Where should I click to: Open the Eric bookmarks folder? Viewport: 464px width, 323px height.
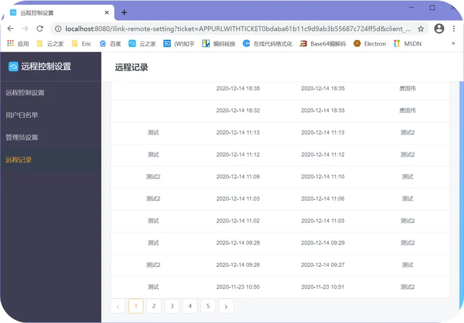pyautogui.click(x=81, y=44)
